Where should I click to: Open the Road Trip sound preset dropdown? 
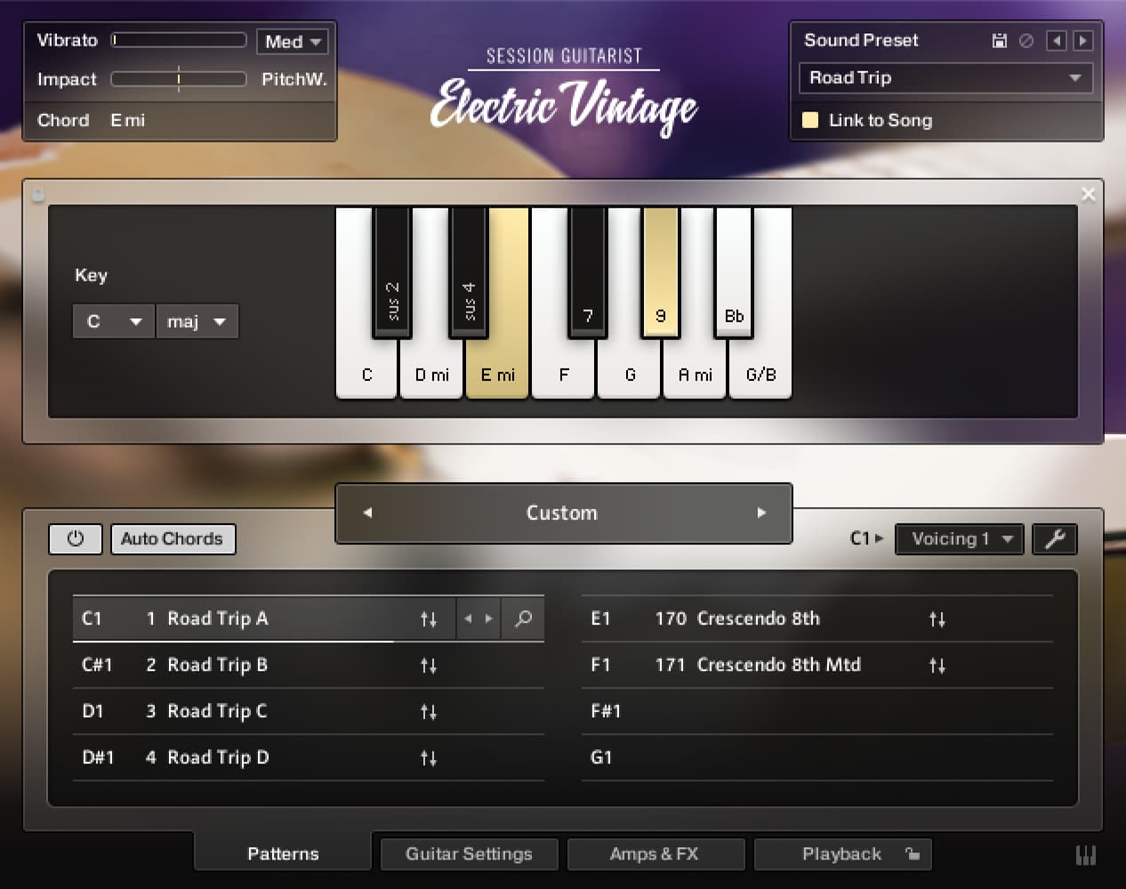click(945, 78)
